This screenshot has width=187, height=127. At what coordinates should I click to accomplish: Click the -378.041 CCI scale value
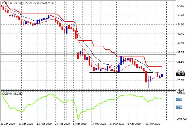pos(182,119)
